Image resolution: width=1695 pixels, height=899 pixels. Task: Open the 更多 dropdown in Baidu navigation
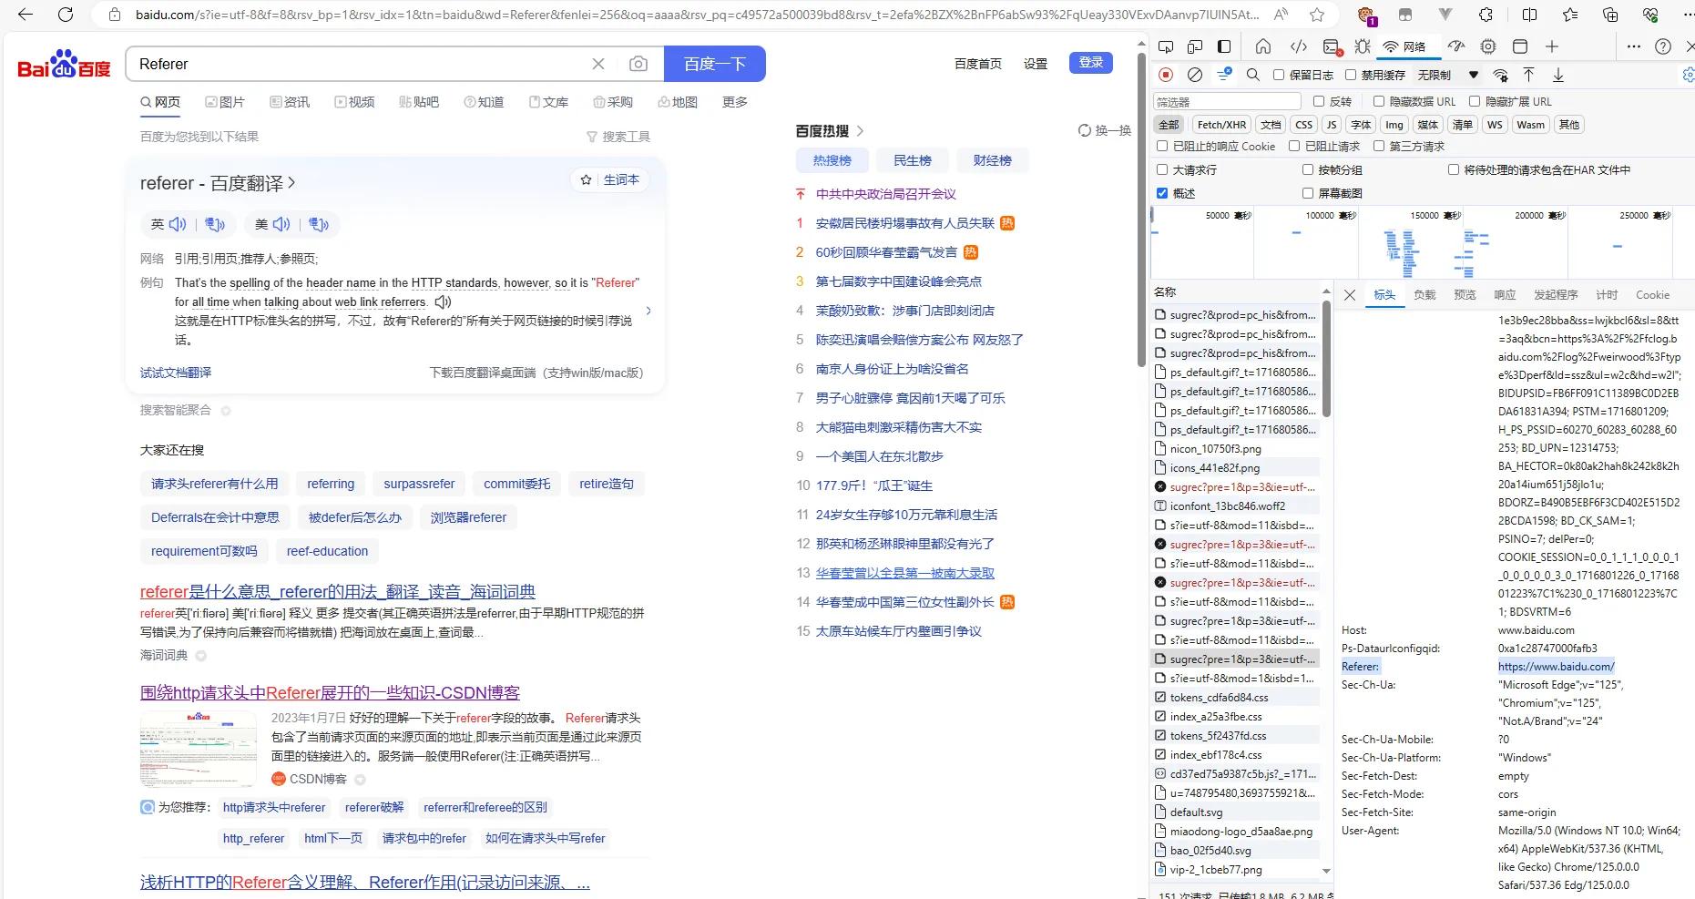click(734, 102)
